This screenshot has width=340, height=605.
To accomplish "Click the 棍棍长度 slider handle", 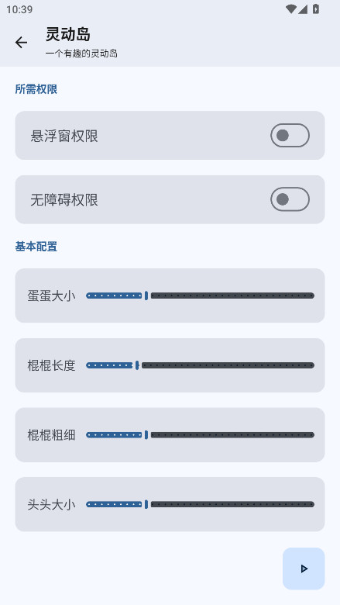I will [137, 365].
